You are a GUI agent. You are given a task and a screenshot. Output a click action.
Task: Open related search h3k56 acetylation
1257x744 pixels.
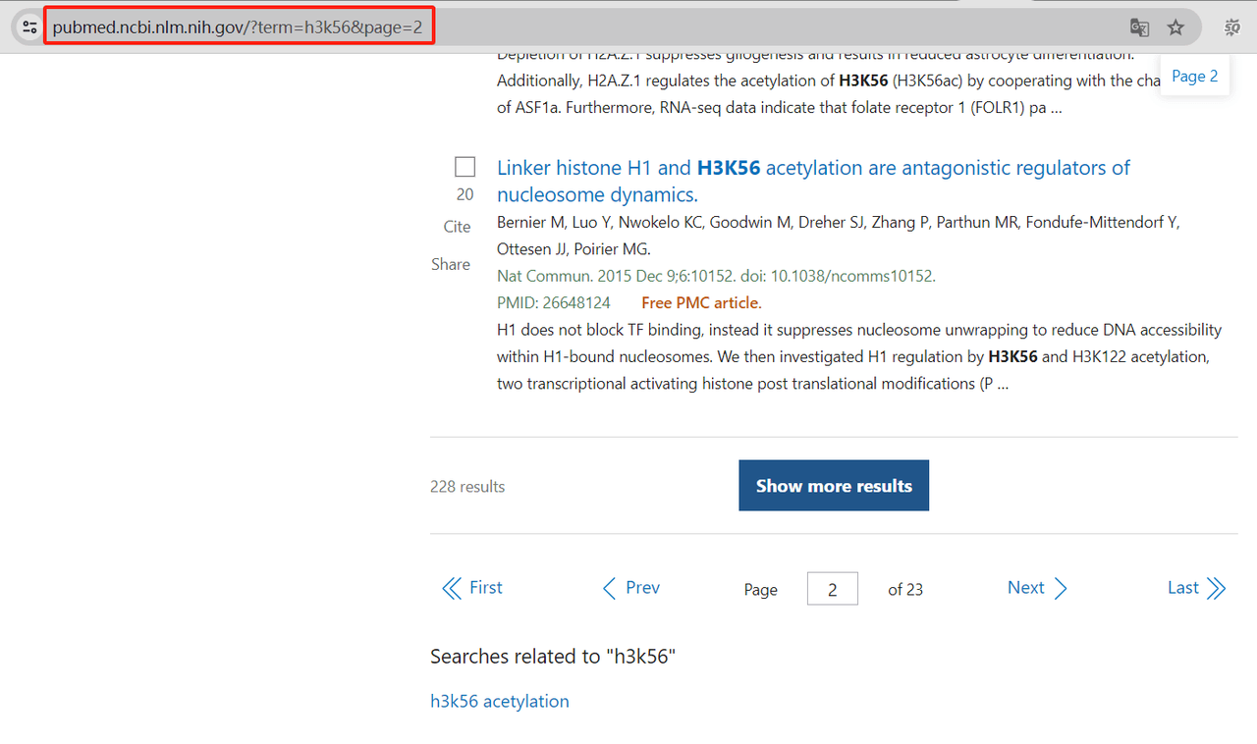point(500,701)
